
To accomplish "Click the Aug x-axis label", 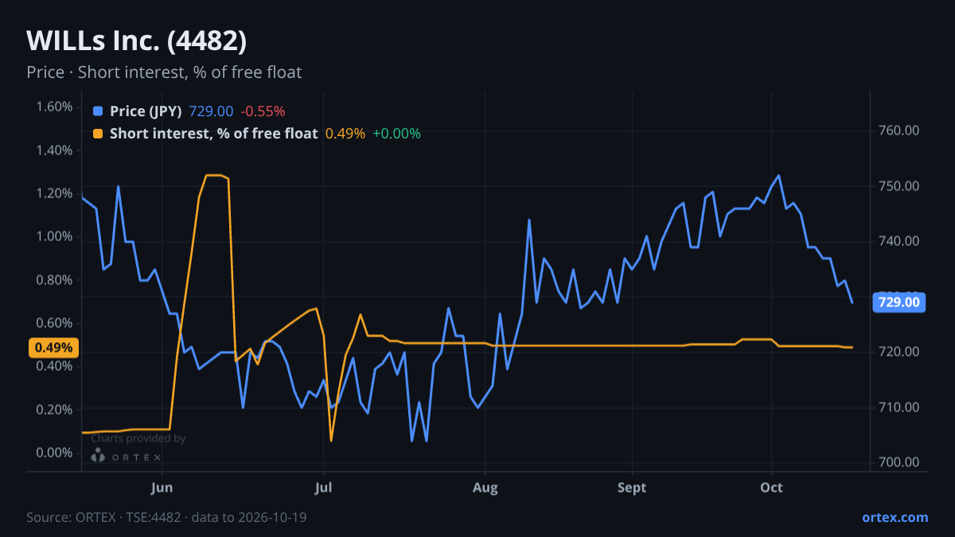I will [485, 487].
